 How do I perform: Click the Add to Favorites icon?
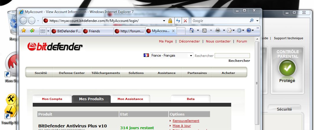click(32, 31)
